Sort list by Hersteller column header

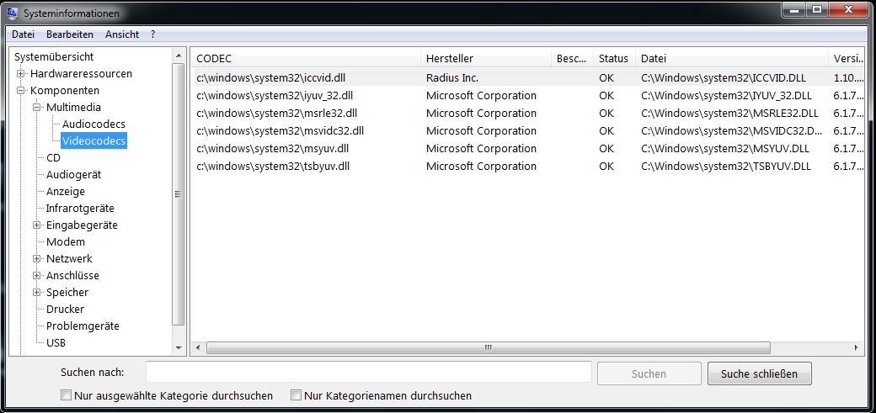tap(450, 59)
